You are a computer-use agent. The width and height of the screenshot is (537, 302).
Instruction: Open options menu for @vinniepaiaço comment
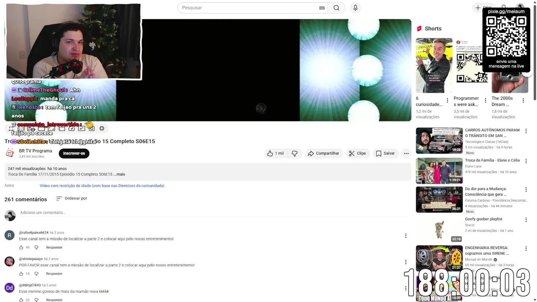tap(406, 262)
